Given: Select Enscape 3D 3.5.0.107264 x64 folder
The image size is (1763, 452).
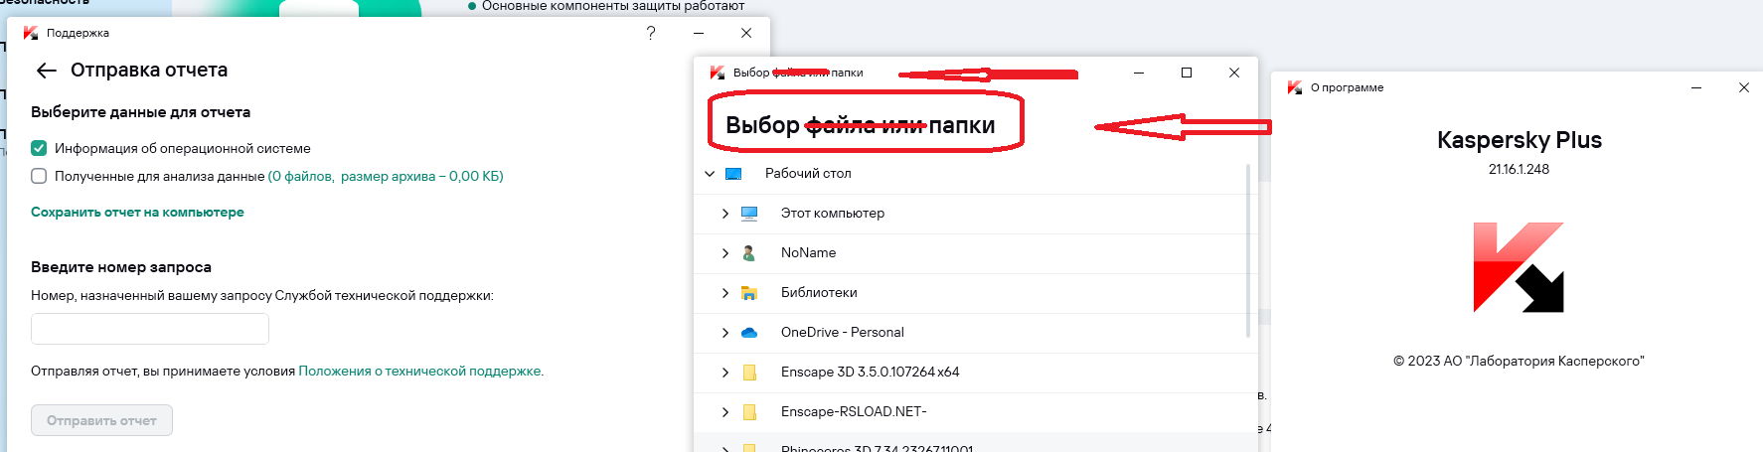Looking at the screenshot, I should 871,373.
